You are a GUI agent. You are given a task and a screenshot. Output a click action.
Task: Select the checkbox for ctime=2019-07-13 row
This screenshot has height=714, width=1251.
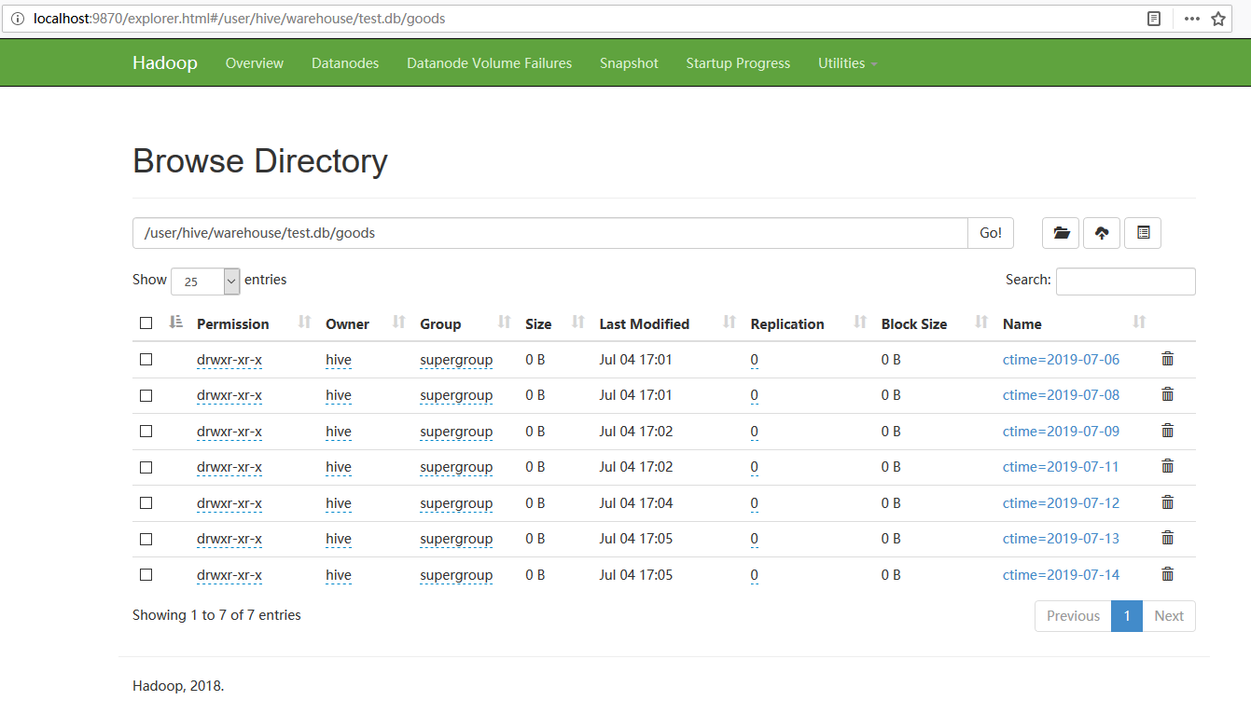click(x=146, y=539)
